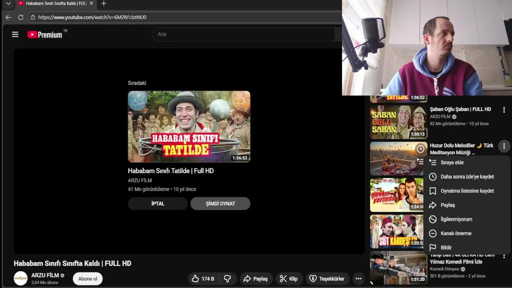
Task: Reload the page with refresh icon
Action: click(21, 17)
